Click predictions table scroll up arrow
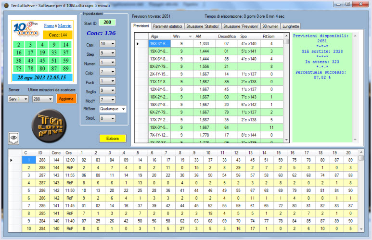The image size is (372, 240). coord(286,36)
